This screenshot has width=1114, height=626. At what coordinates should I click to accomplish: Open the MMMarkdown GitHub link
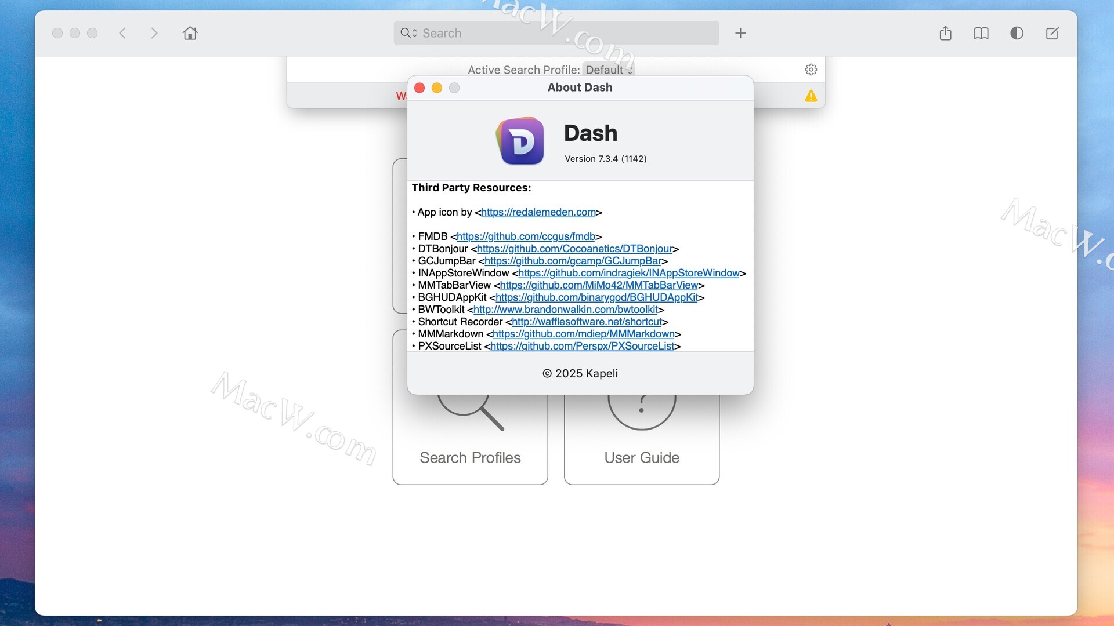(x=583, y=334)
